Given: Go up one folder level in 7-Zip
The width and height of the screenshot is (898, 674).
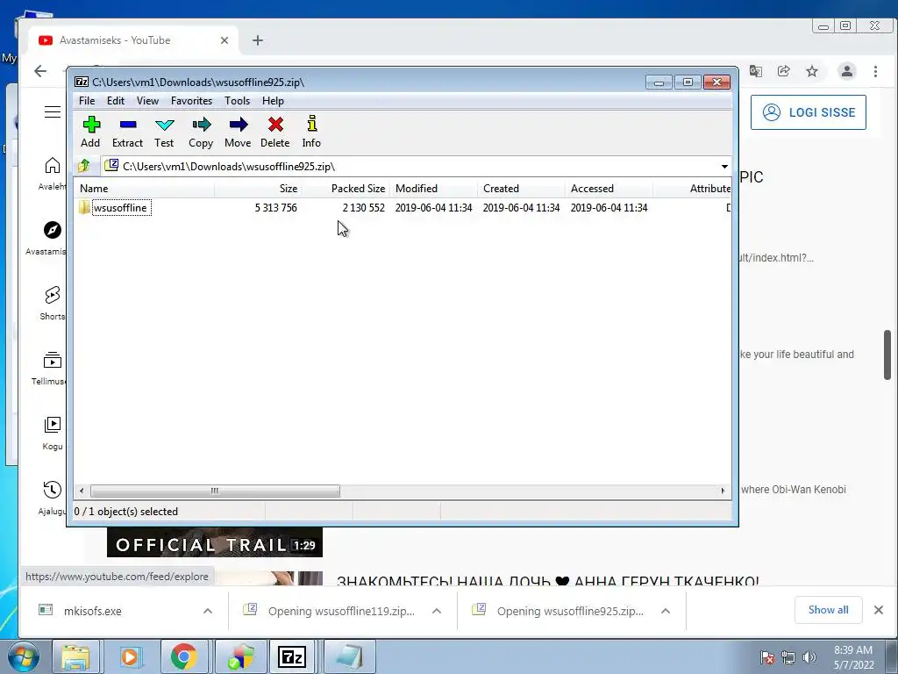Looking at the screenshot, I should tap(84, 166).
